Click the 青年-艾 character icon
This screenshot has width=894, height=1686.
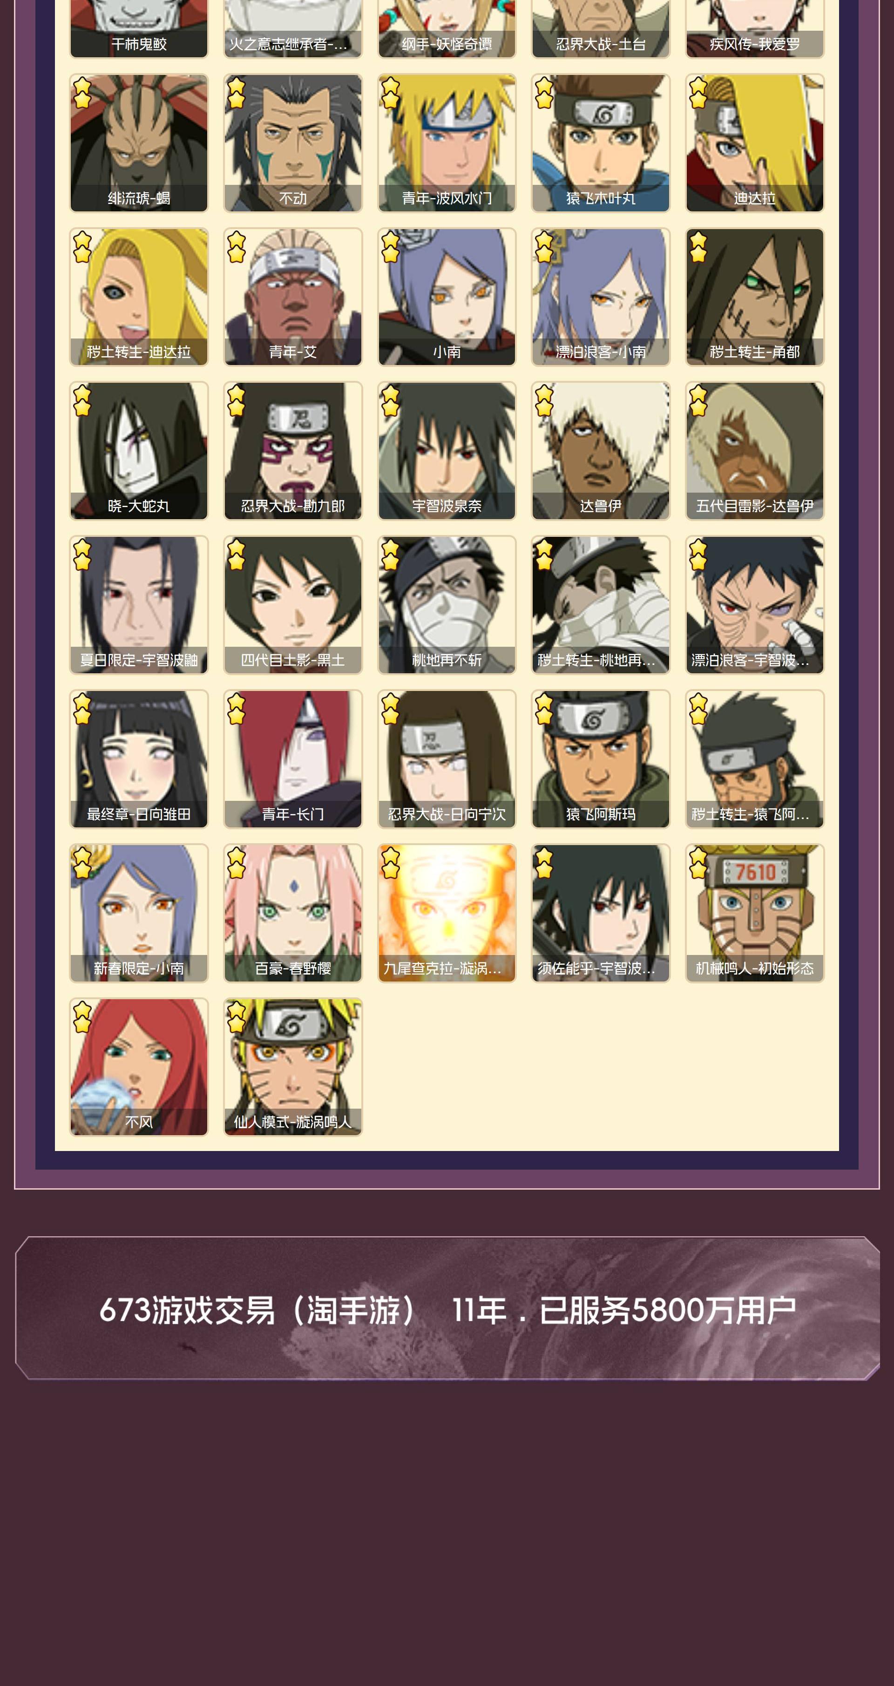click(x=292, y=297)
